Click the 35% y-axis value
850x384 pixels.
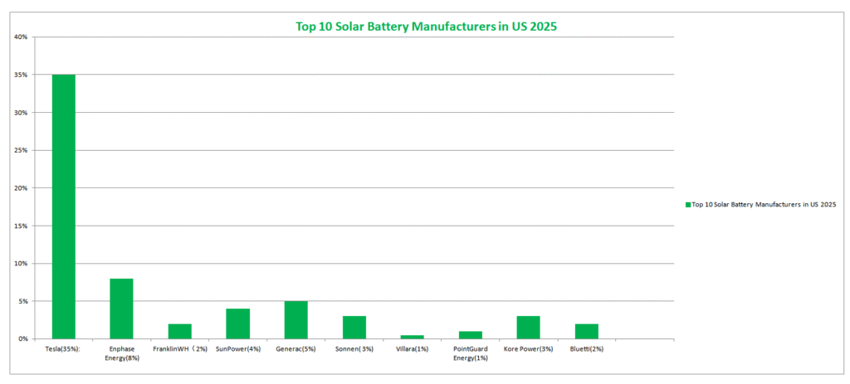pyautogui.click(x=22, y=75)
